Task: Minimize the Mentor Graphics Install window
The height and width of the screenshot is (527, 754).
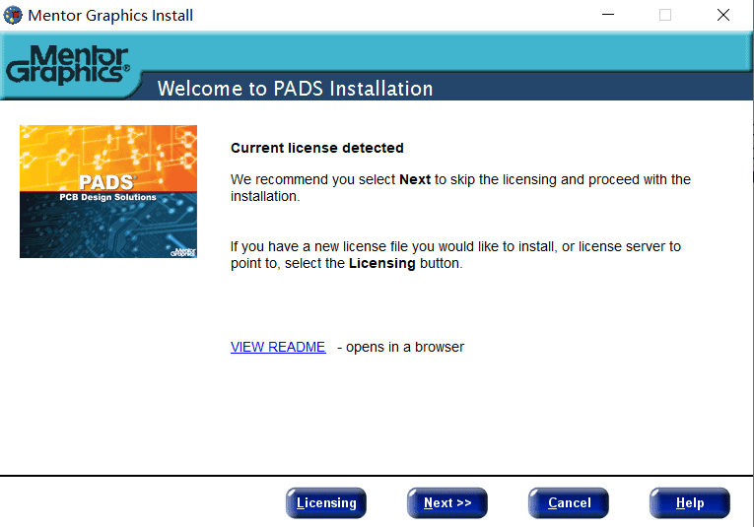Action: (608, 15)
